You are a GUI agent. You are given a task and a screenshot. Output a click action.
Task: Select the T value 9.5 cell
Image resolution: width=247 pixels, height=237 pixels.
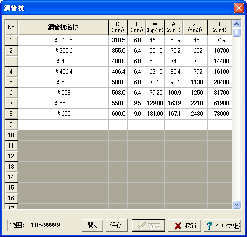[x=137, y=103]
